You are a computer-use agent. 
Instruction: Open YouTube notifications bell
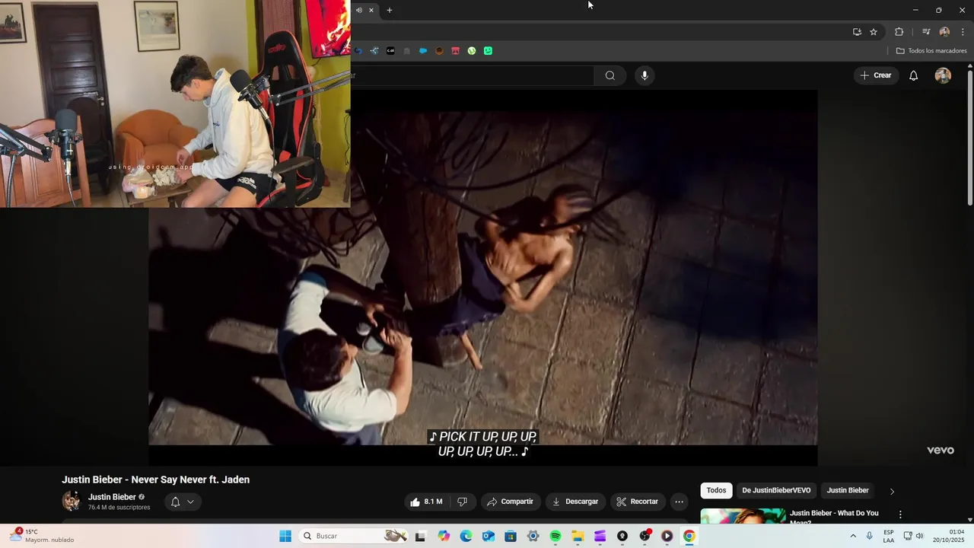pyautogui.click(x=914, y=75)
